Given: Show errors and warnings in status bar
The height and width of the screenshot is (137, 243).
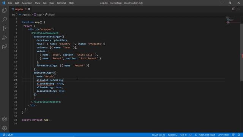Looking at the screenshot, I should (8, 135).
